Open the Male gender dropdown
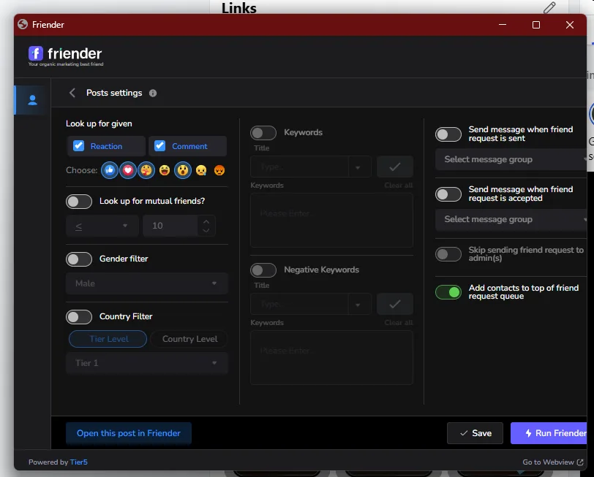 pos(147,283)
